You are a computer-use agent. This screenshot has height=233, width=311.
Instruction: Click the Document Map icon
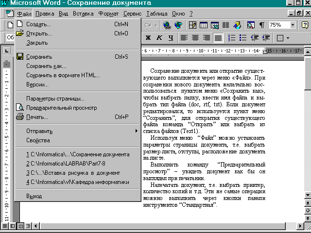tap(251, 25)
